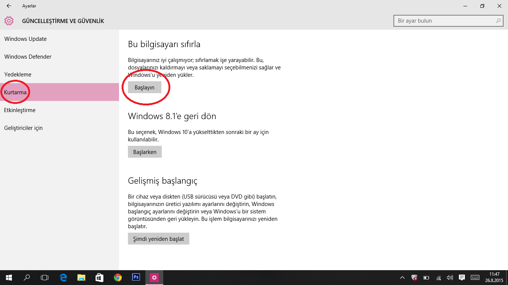The height and width of the screenshot is (285, 508).
Task: Click the 'Bu bilgisayarı sıfırla' heading
Action: (164, 44)
